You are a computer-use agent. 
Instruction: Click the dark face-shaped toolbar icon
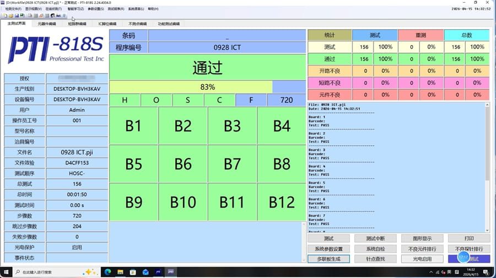coord(53,15)
